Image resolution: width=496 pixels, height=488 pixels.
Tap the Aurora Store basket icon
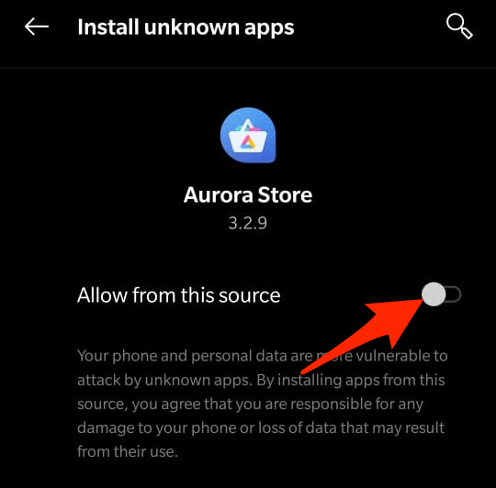pos(248,135)
